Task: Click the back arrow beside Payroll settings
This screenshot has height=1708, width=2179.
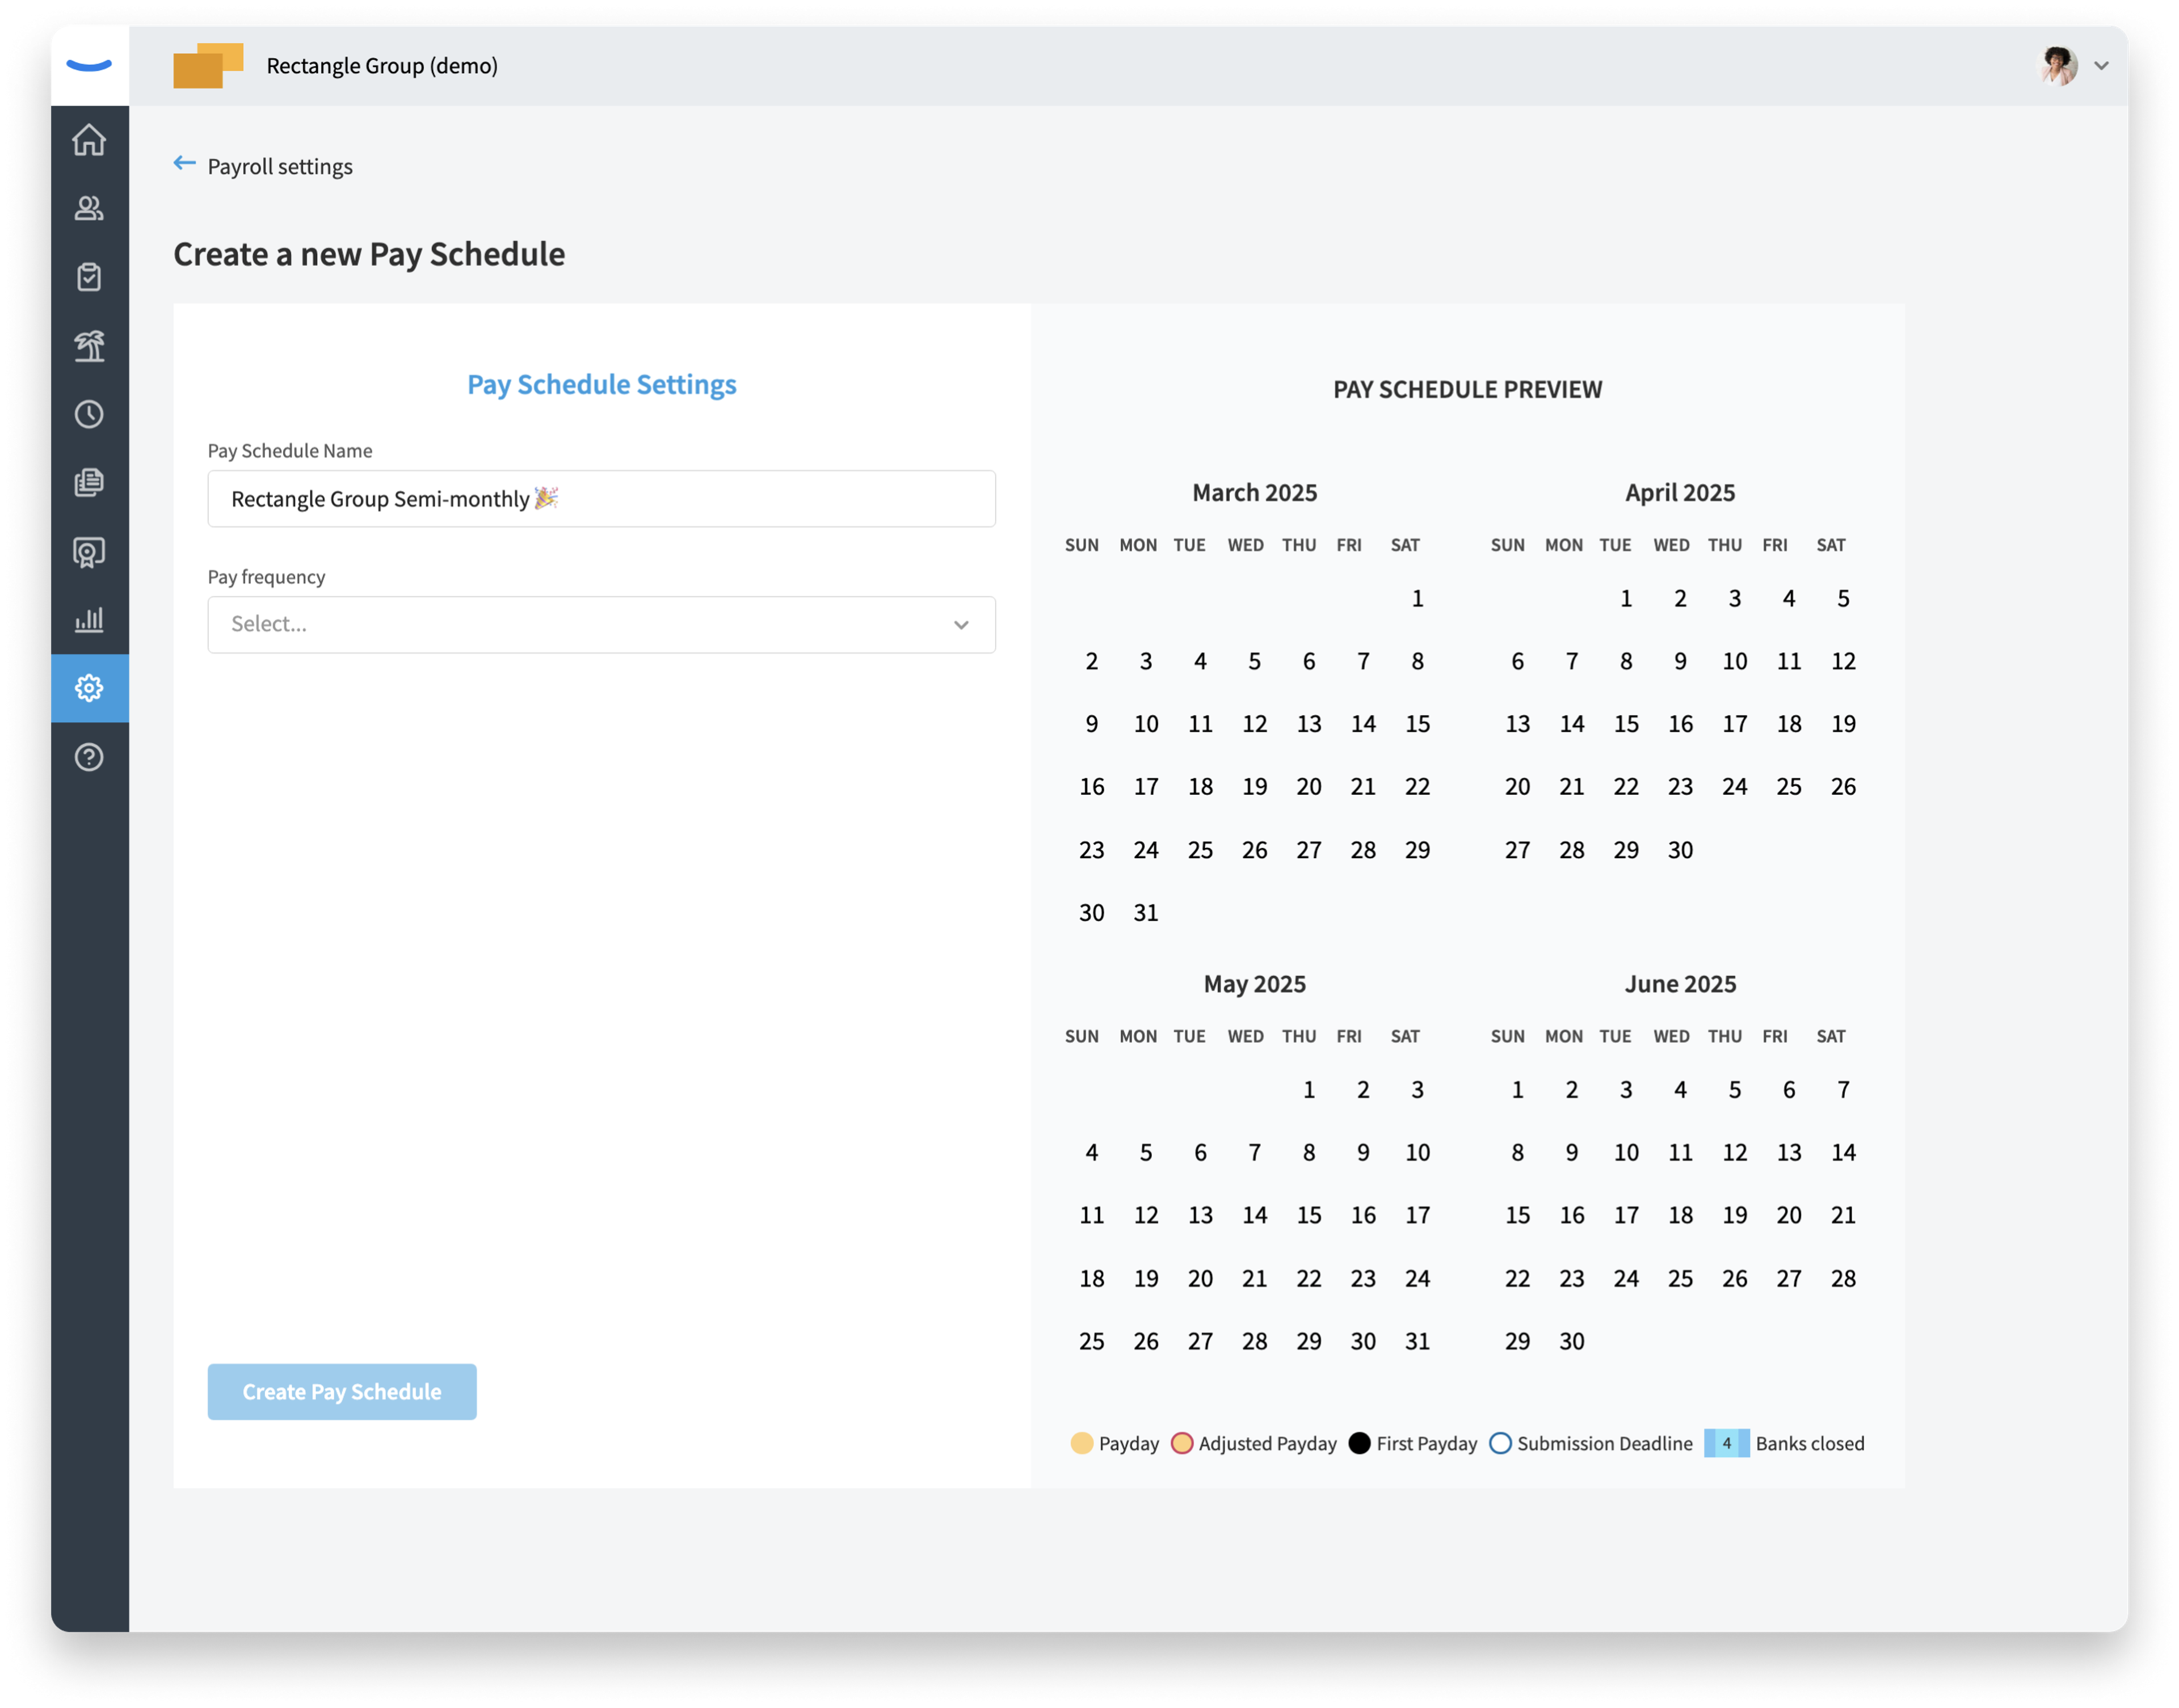Action: click(184, 163)
